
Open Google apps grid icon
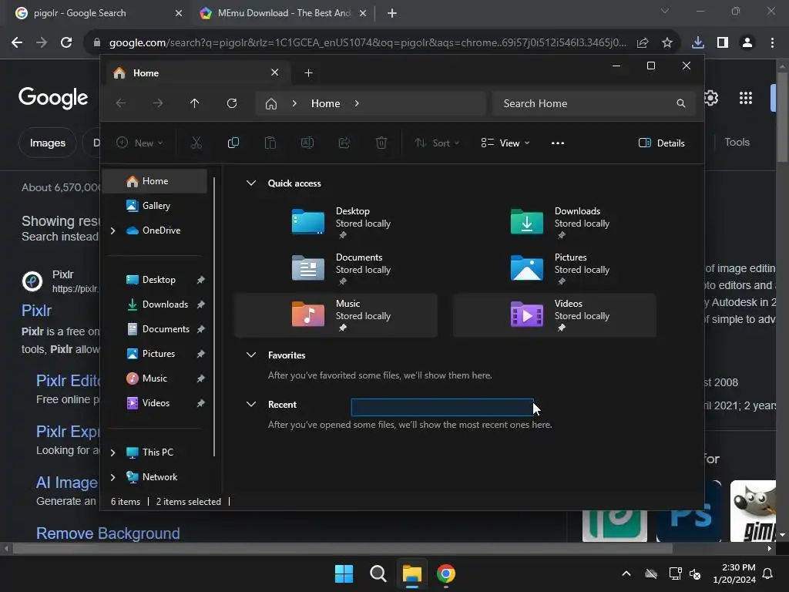click(x=746, y=98)
